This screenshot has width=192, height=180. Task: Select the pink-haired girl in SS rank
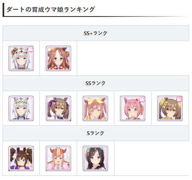(133, 108)
